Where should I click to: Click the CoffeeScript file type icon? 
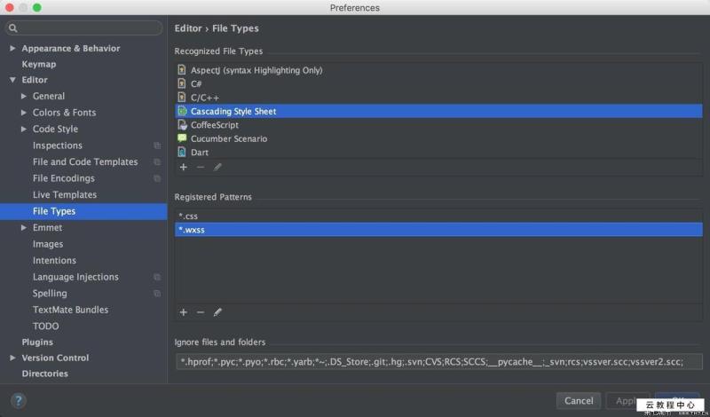[x=182, y=125]
